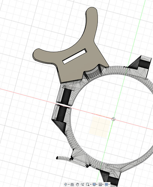Expand the Viewports dropdown arrow
Viewport: 153px width, 187px height.
[109, 184]
